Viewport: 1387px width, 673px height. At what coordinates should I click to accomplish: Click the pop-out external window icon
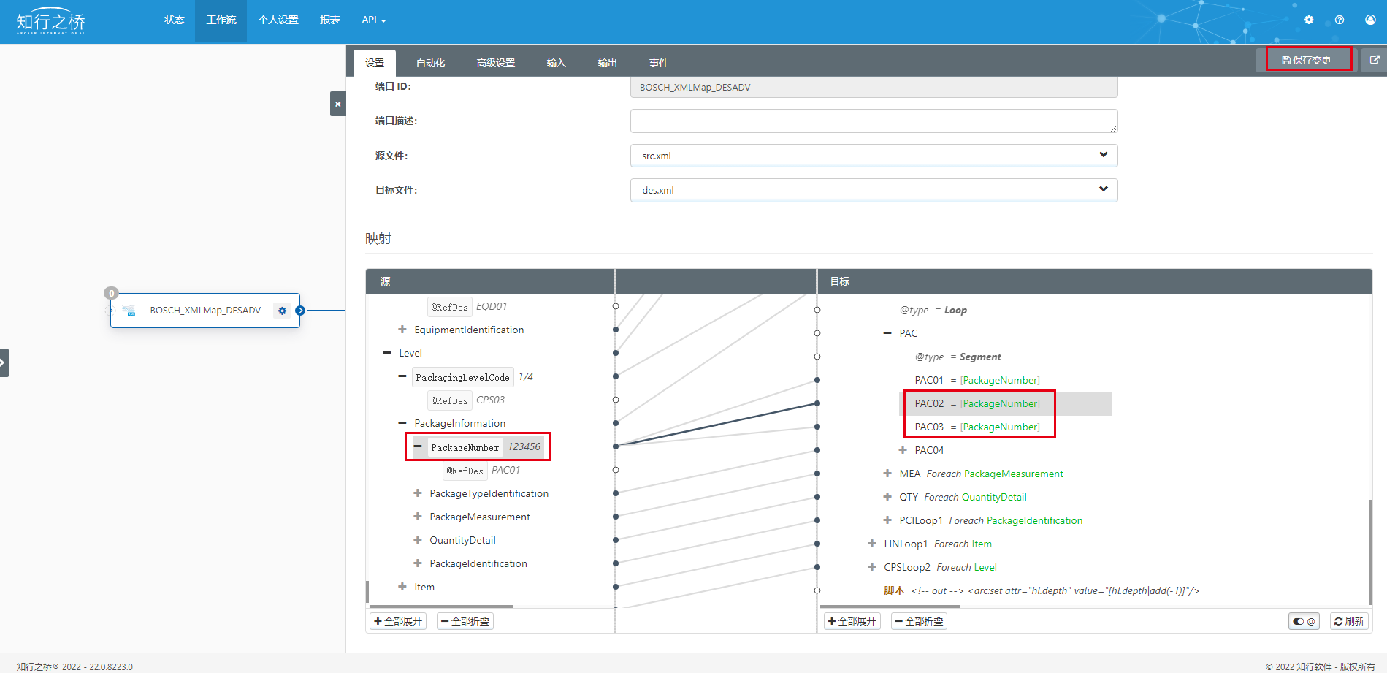point(1374,60)
